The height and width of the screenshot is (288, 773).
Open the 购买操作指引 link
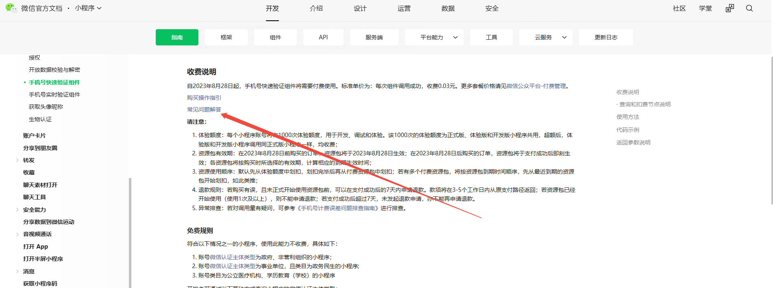[204, 98]
